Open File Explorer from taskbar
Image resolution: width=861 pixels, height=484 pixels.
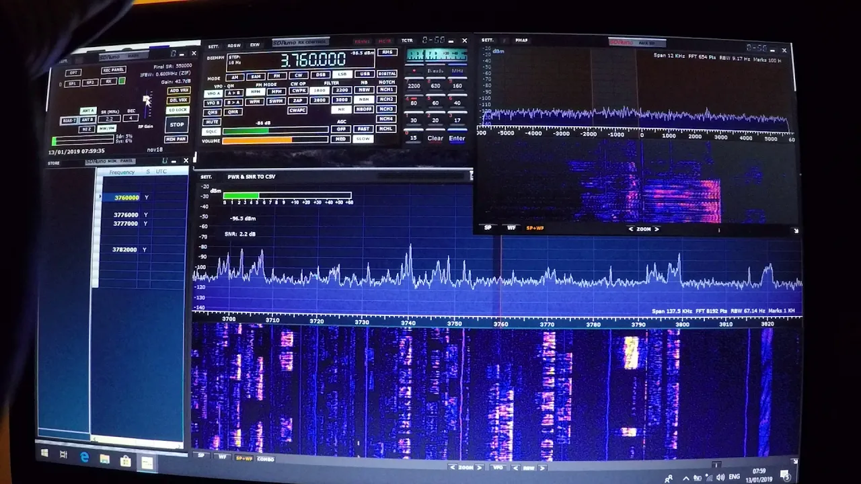[x=104, y=459]
